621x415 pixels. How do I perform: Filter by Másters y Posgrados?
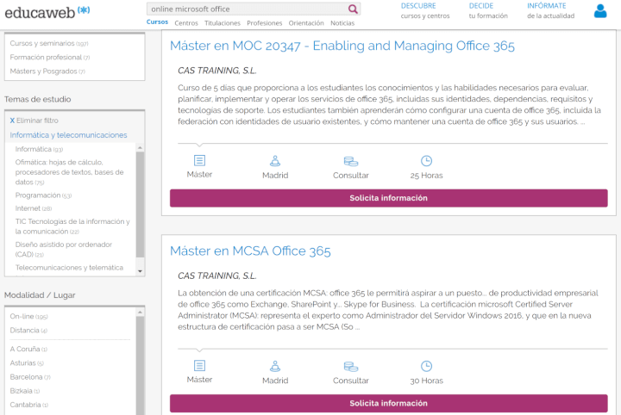[x=47, y=71]
